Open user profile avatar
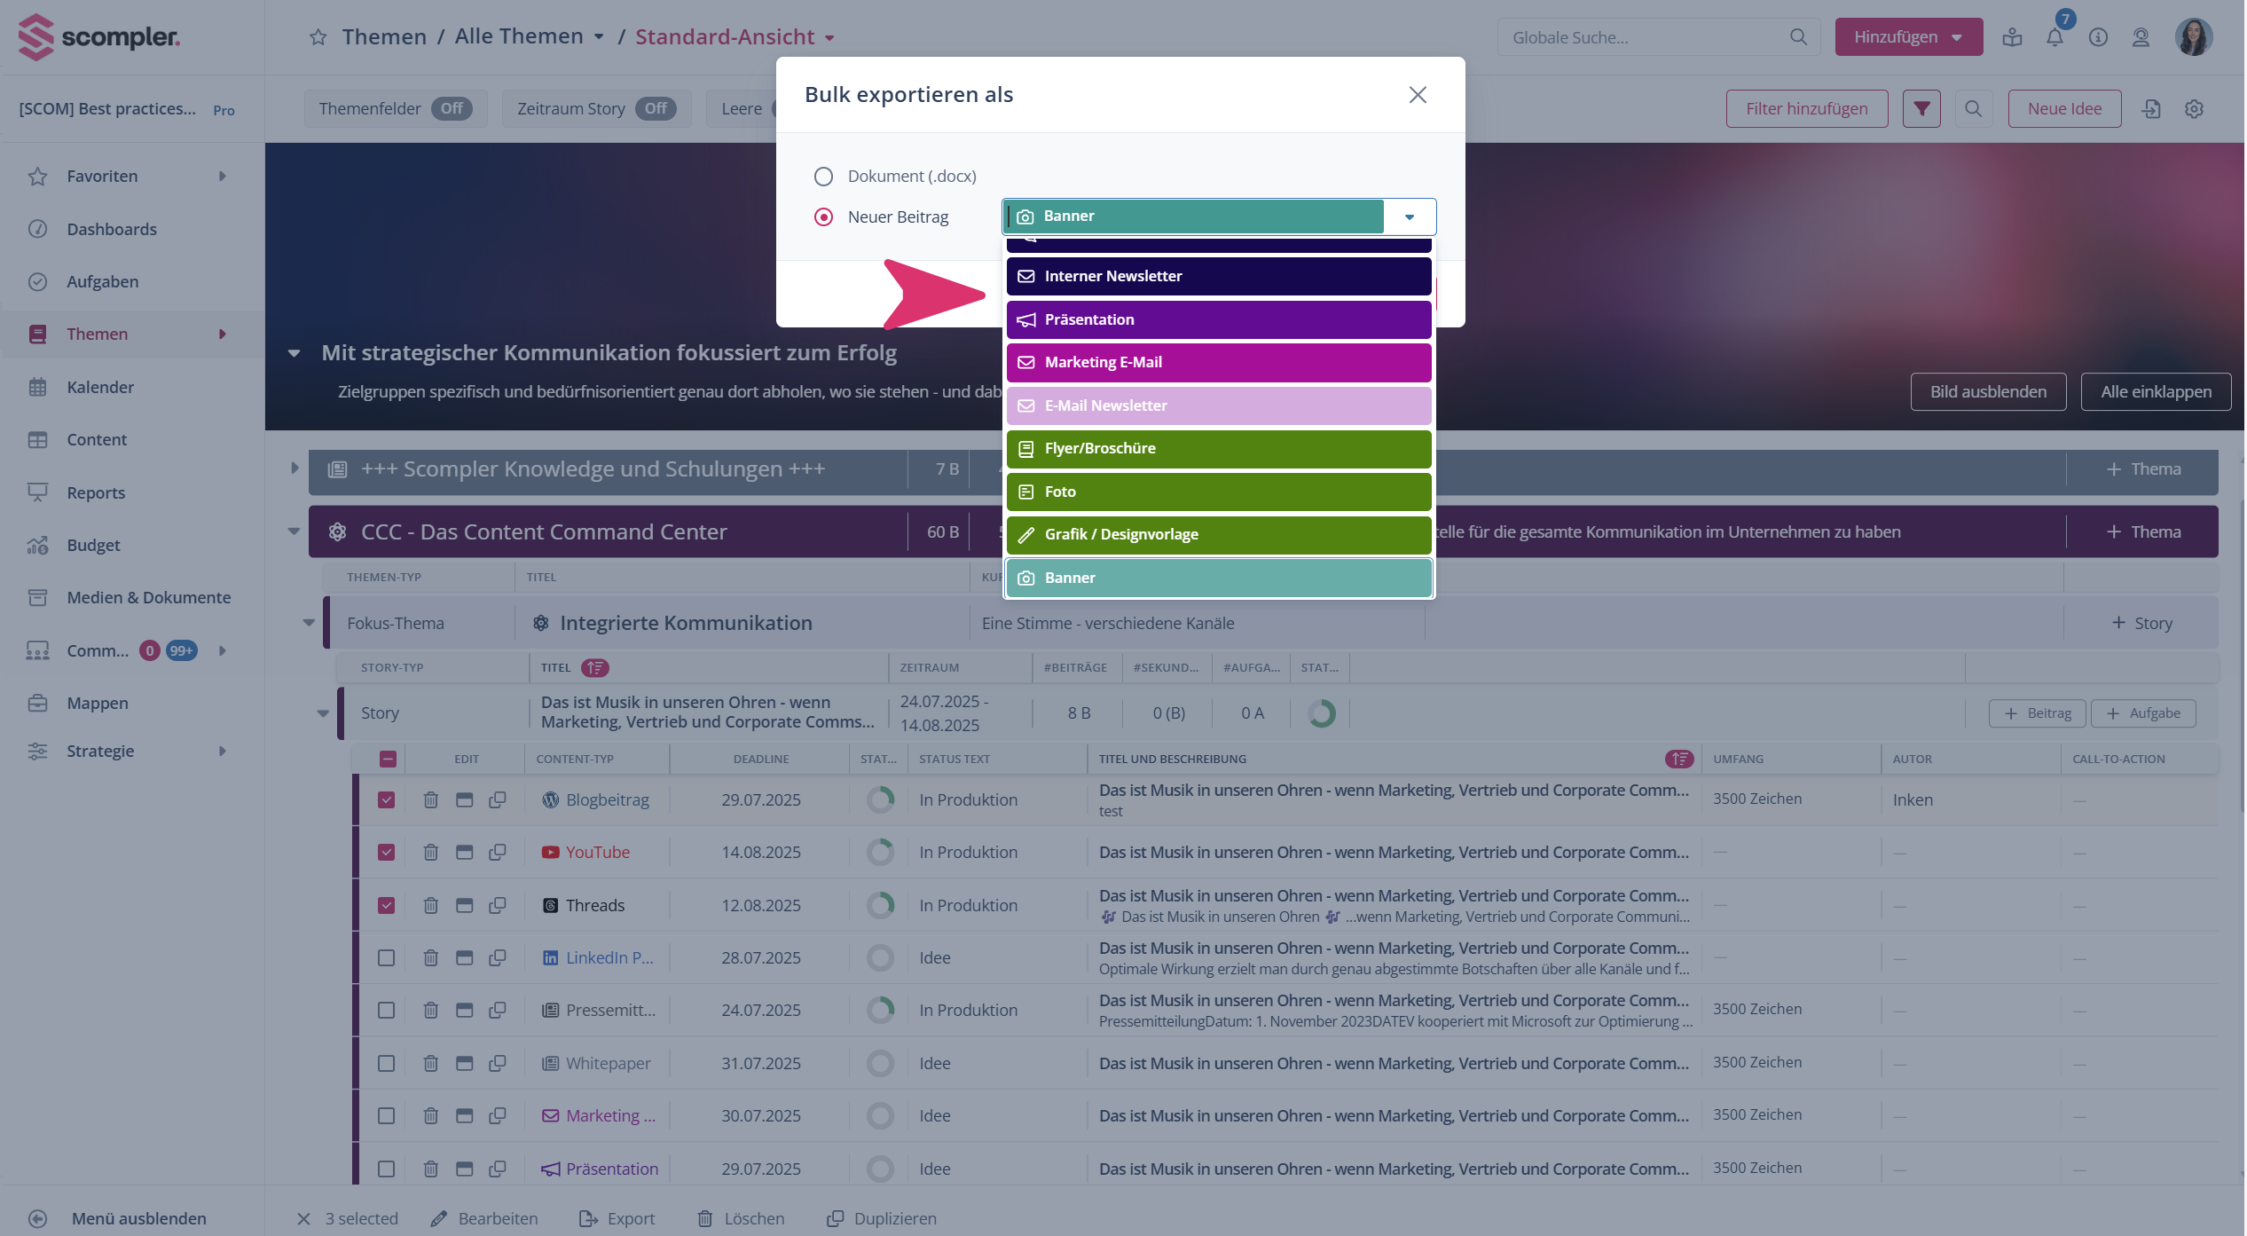This screenshot has width=2247, height=1236. pos(2193,37)
